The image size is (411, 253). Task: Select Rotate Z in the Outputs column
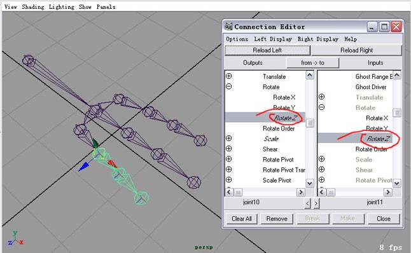[x=285, y=118]
